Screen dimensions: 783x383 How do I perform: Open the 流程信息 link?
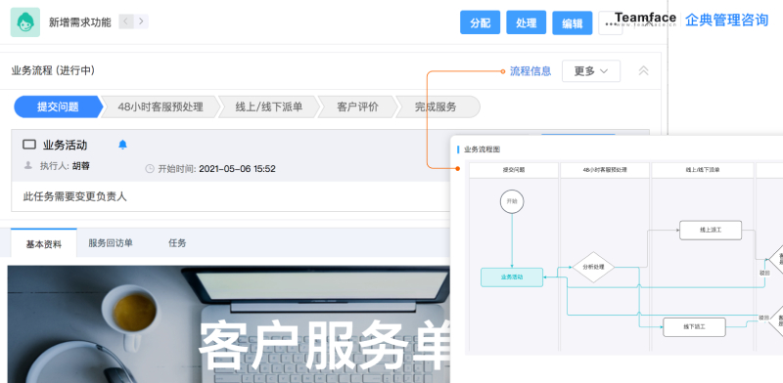[x=530, y=71]
